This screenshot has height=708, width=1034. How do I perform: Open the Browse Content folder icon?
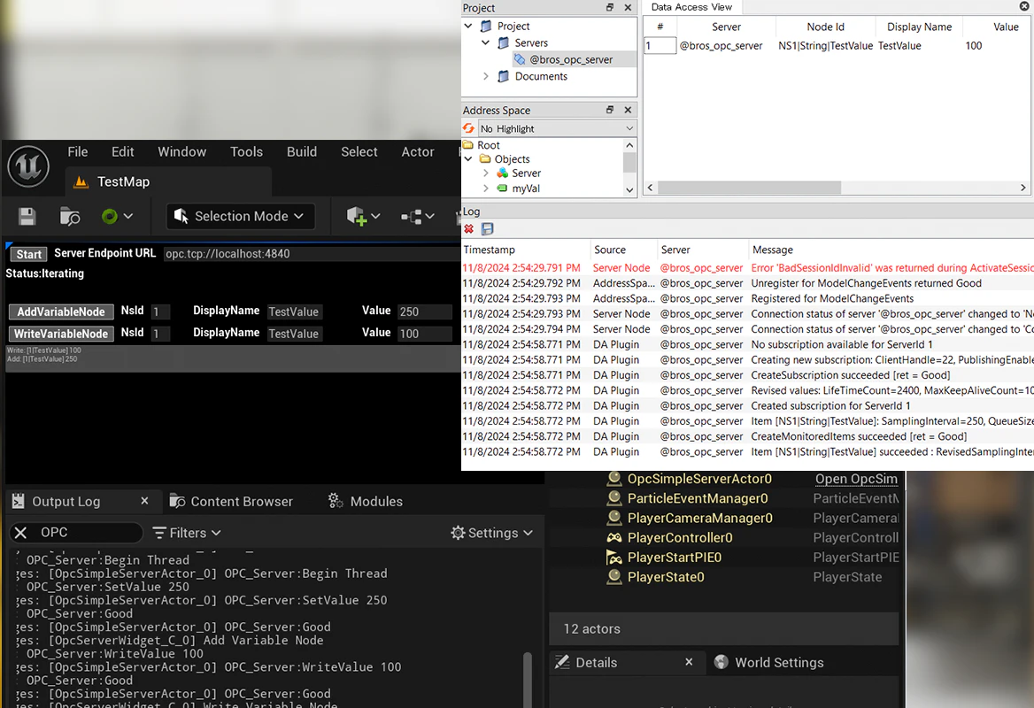[x=70, y=217]
